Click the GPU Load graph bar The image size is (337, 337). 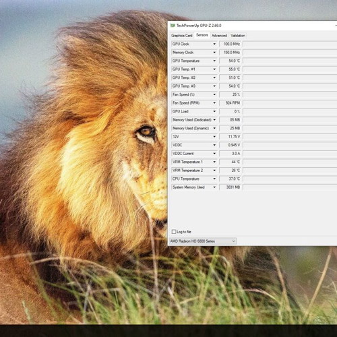pos(290,111)
